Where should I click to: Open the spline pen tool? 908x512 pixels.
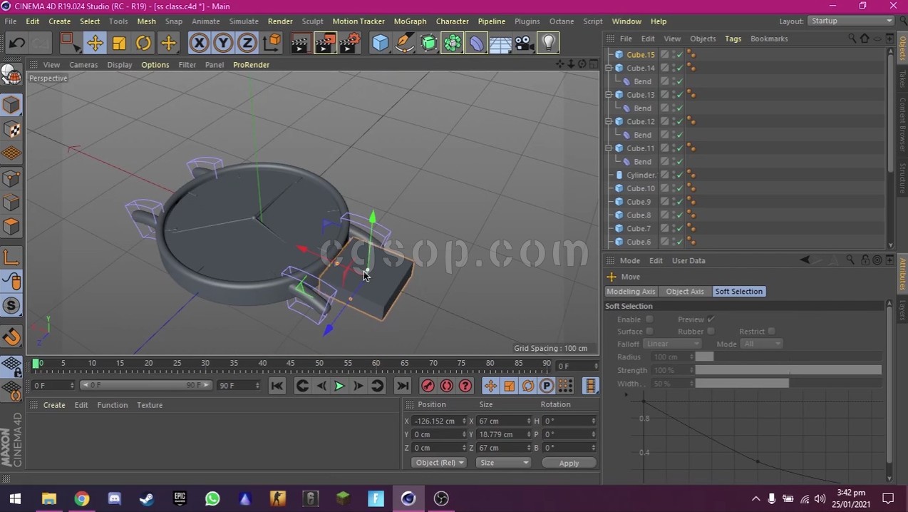pos(404,43)
